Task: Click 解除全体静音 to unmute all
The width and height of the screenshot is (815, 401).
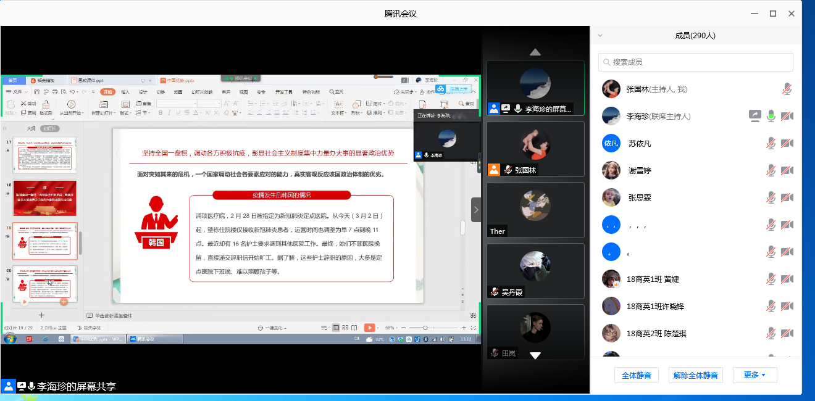Action: point(696,374)
